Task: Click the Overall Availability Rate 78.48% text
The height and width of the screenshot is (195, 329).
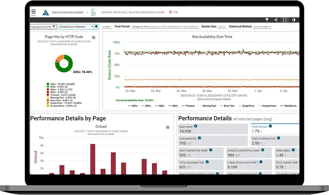Action: pyautogui.click(x=134, y=100)
